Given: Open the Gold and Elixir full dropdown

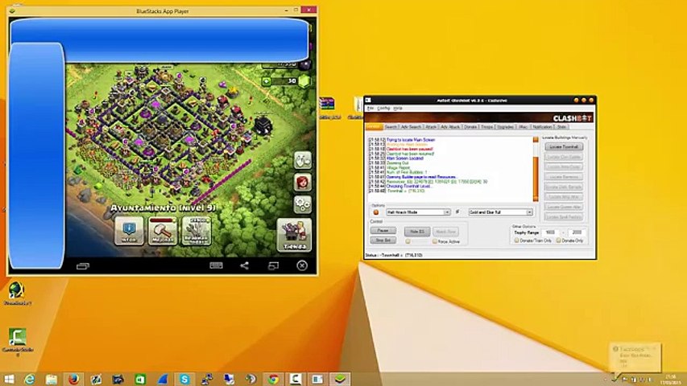Looking at the screenshot, I should click(x=500, y=212).
